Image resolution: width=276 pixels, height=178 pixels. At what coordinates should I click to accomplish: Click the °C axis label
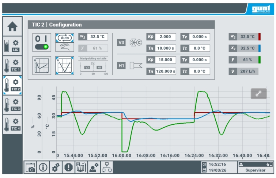click(x=47, y=126)
